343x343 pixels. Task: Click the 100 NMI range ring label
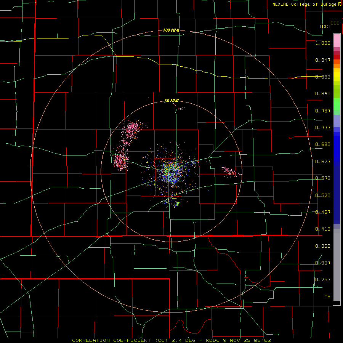coord(171,30)
